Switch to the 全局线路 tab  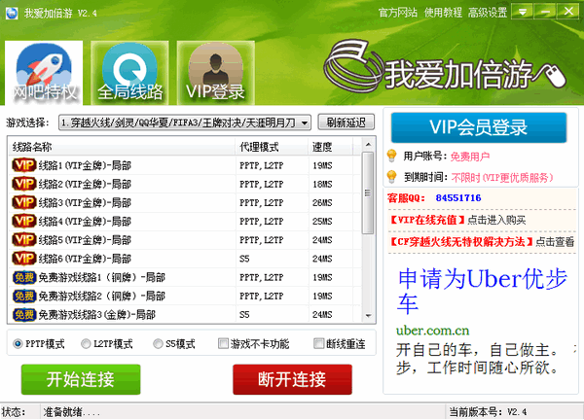click(x=129, y=73)
